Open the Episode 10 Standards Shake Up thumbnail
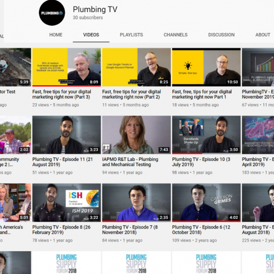The width and height of the screenshot is (274, 274). (x=206, y=135)
